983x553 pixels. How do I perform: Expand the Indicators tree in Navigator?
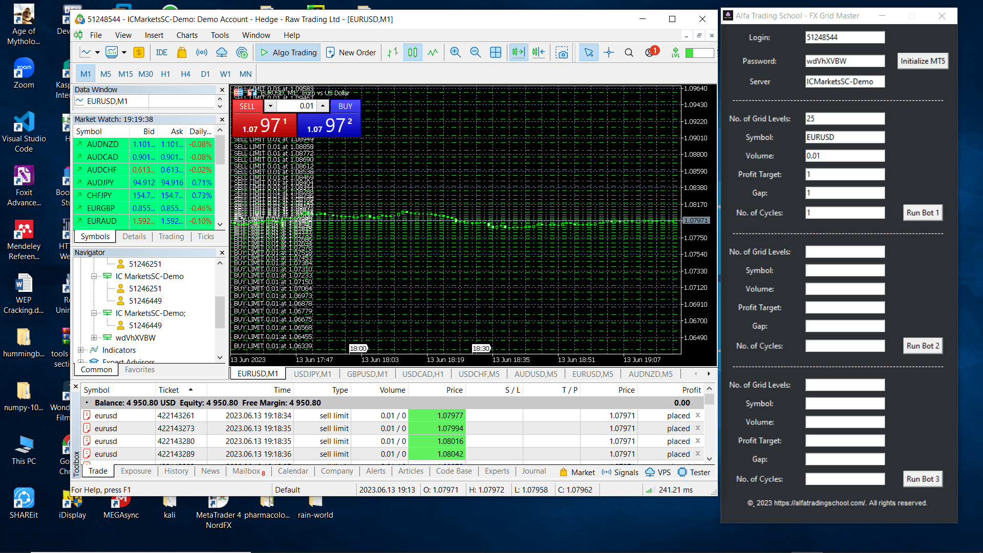click(80, 350)
